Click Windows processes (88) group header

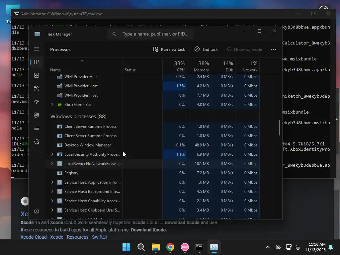click(x=78, y=117)
